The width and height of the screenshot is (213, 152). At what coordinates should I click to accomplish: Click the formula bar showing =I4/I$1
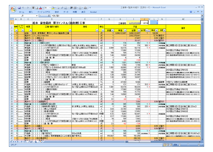[x=126, y=16]
